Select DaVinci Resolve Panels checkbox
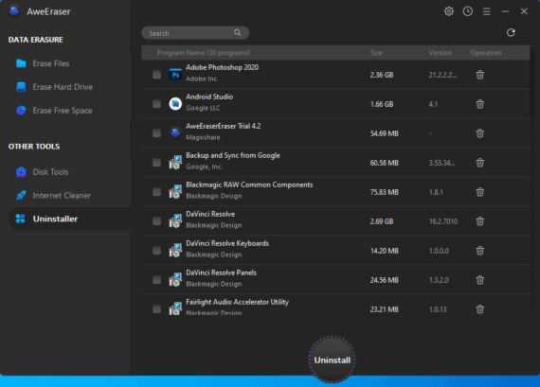Viewport: 540px width, 387px height. coord(156,280)
